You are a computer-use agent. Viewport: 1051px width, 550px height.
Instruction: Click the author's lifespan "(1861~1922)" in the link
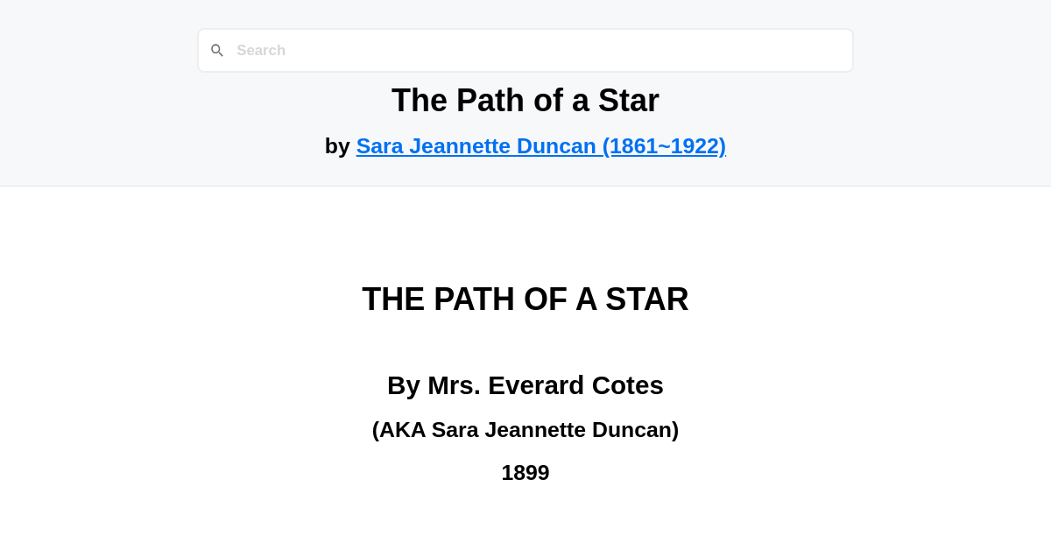(665, 146)
